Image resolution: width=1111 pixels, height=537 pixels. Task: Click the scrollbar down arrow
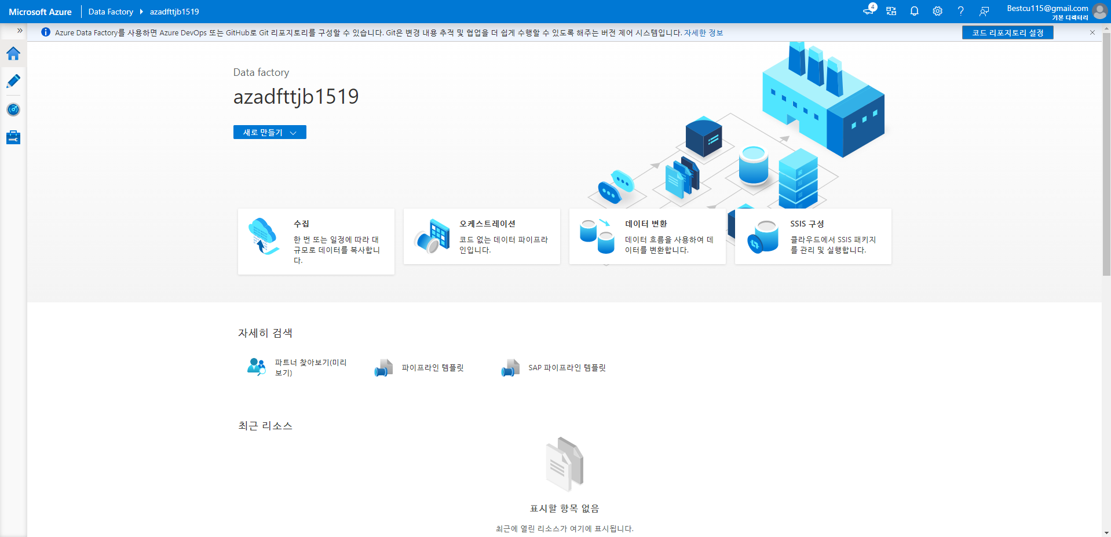click(x=1106, y=532)
